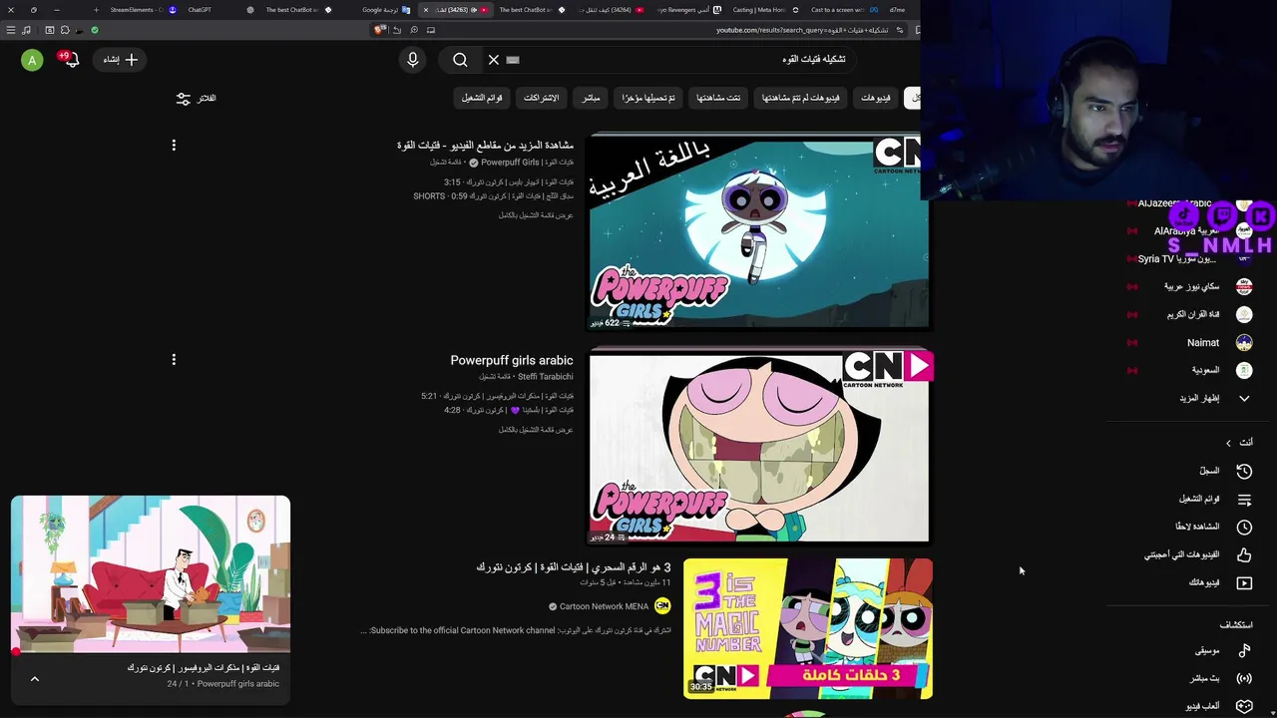Viewport: 1277px width, 718px height.
Task: Open the السعودية subscription channel
Action: pyautogui.click(x=1204, y=370)
